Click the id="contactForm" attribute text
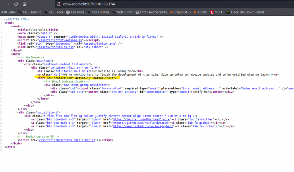Viewport: 294px width, 172px height. coord(60,78)
